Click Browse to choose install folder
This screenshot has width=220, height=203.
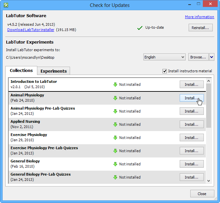[x=198, y=57]
